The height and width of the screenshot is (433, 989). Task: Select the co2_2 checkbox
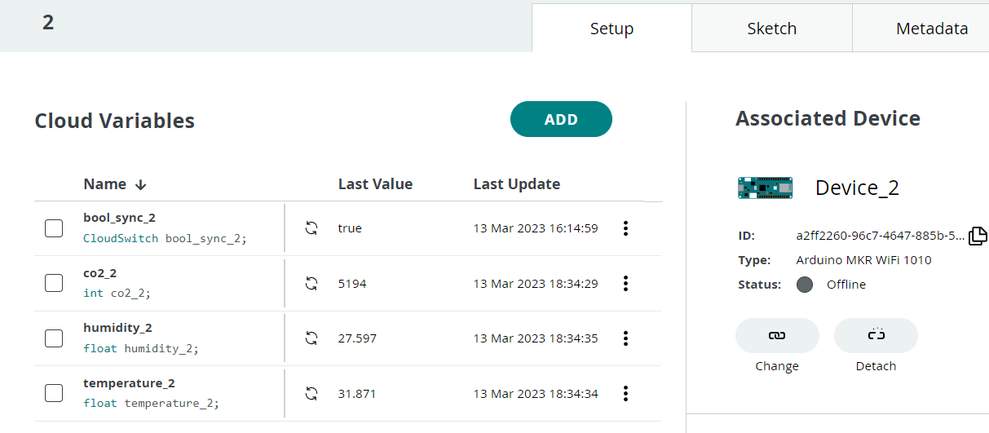pos(54,284)
